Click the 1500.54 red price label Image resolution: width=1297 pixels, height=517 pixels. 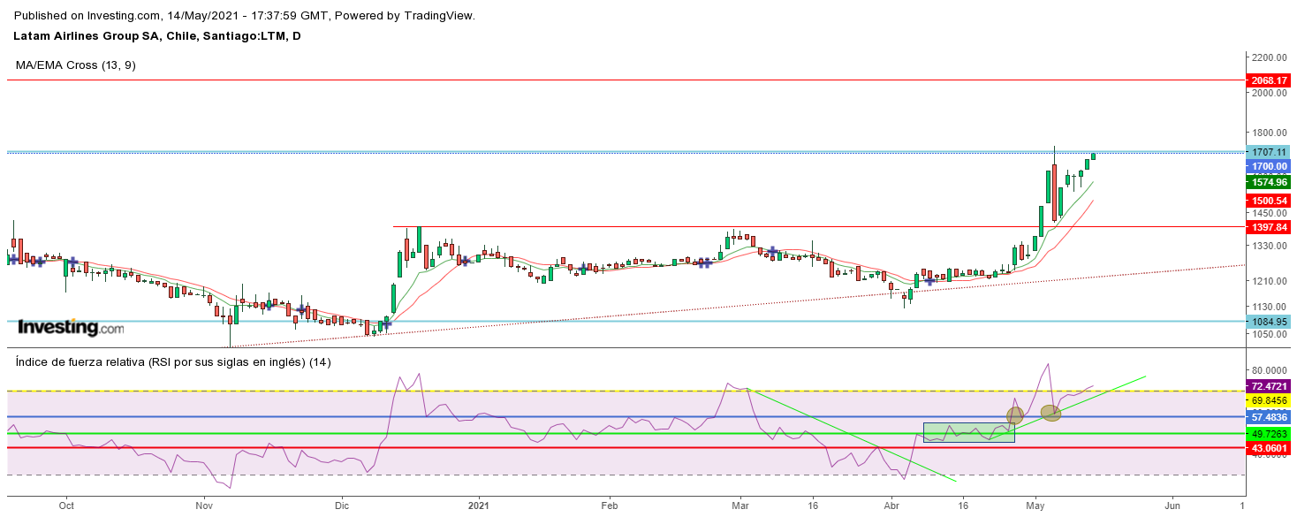[x=1270, y=201]
